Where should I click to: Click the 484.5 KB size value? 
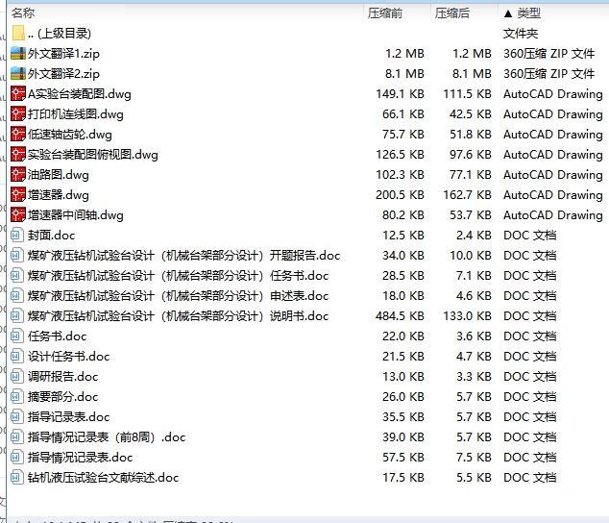(x=400, y=316)
